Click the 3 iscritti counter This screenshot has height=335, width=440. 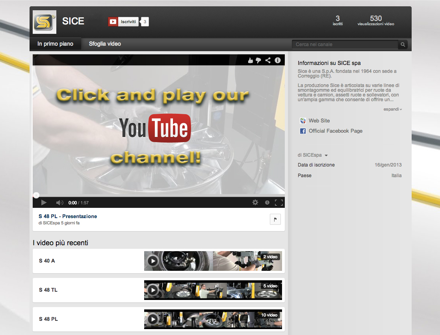click(x=338, y=20)
